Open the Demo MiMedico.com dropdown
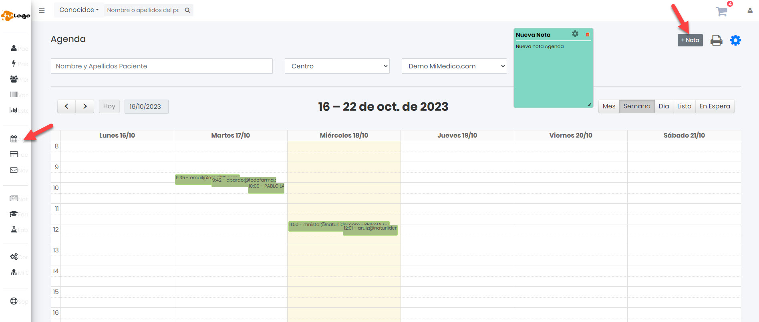 point(454,66)
